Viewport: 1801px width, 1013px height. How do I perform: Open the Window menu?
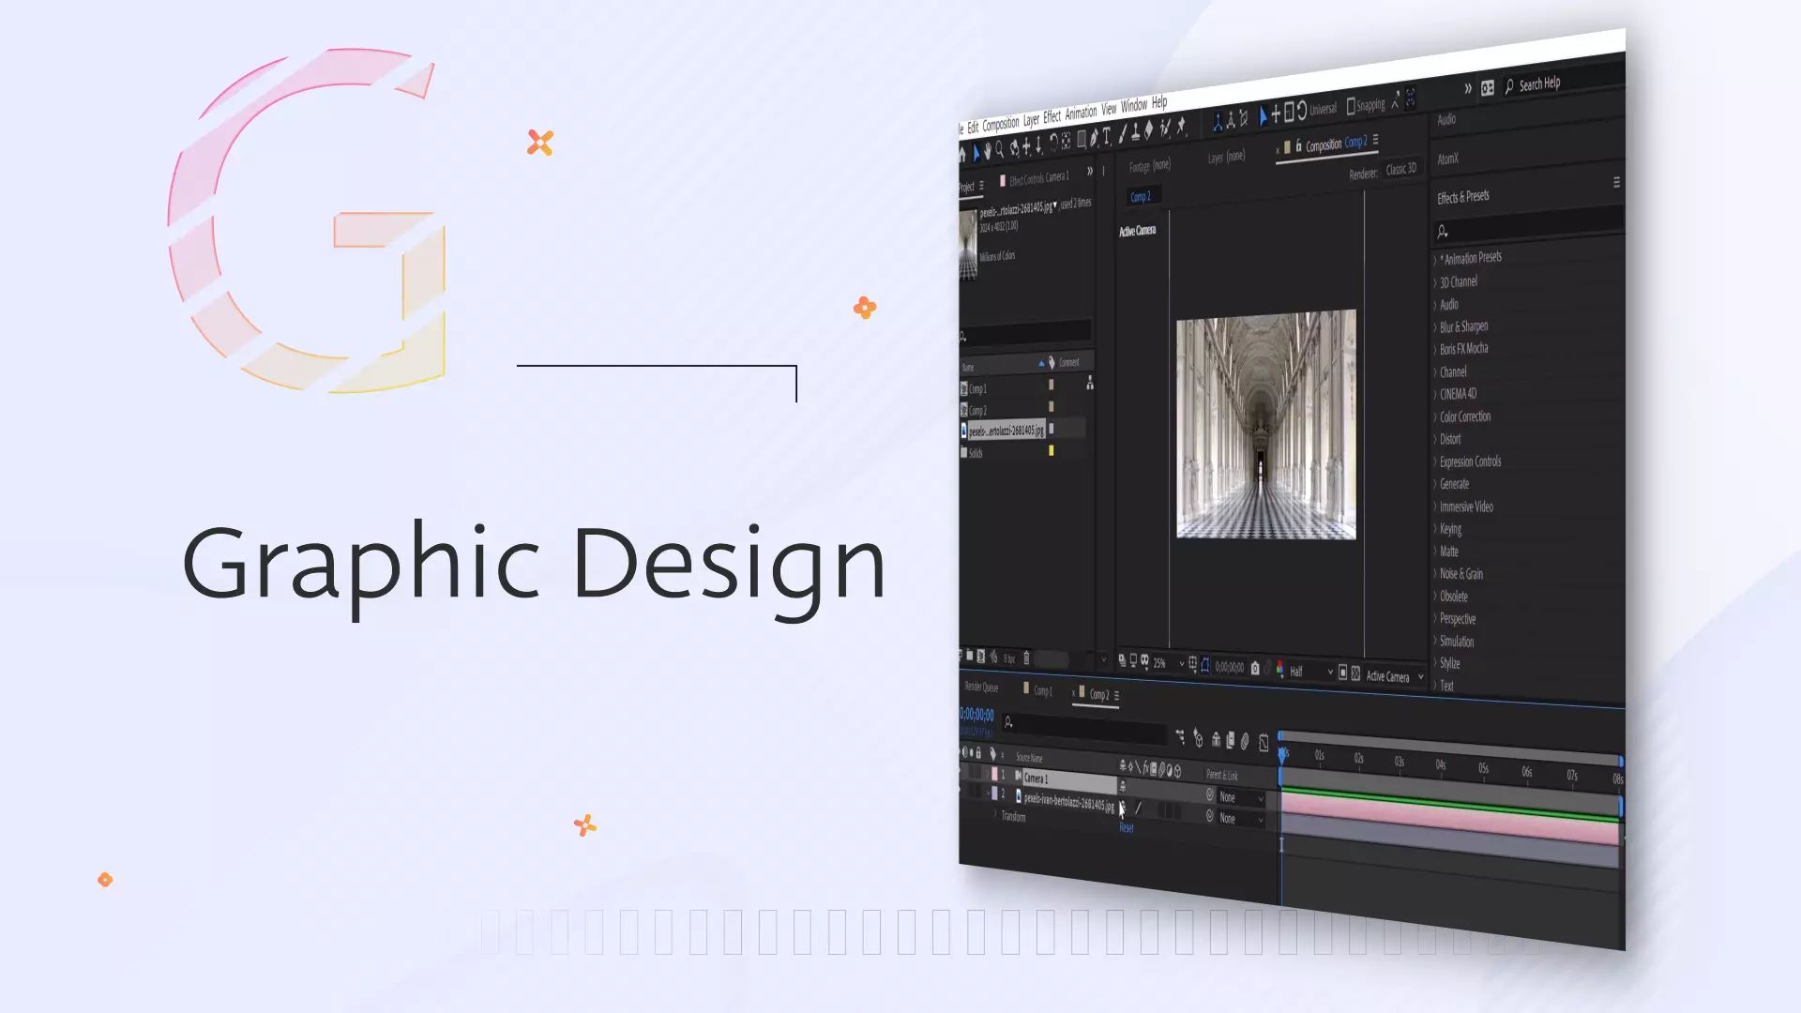1134,105
